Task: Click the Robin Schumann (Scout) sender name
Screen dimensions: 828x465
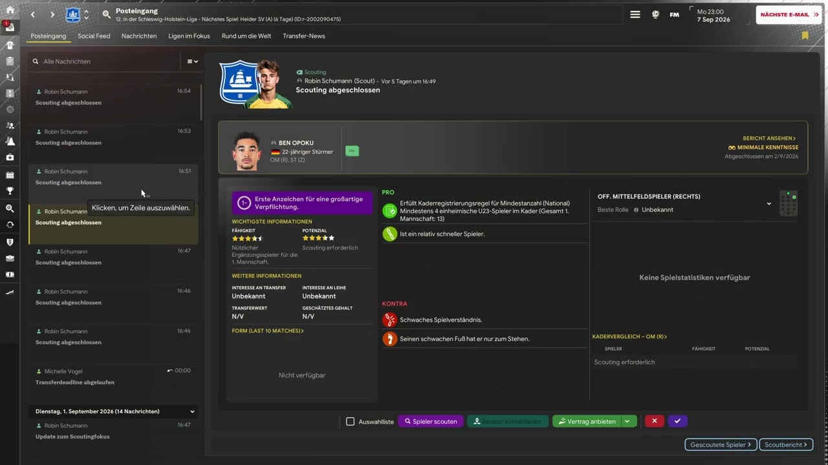Action: pyautogui.click(x=339, y=81)
